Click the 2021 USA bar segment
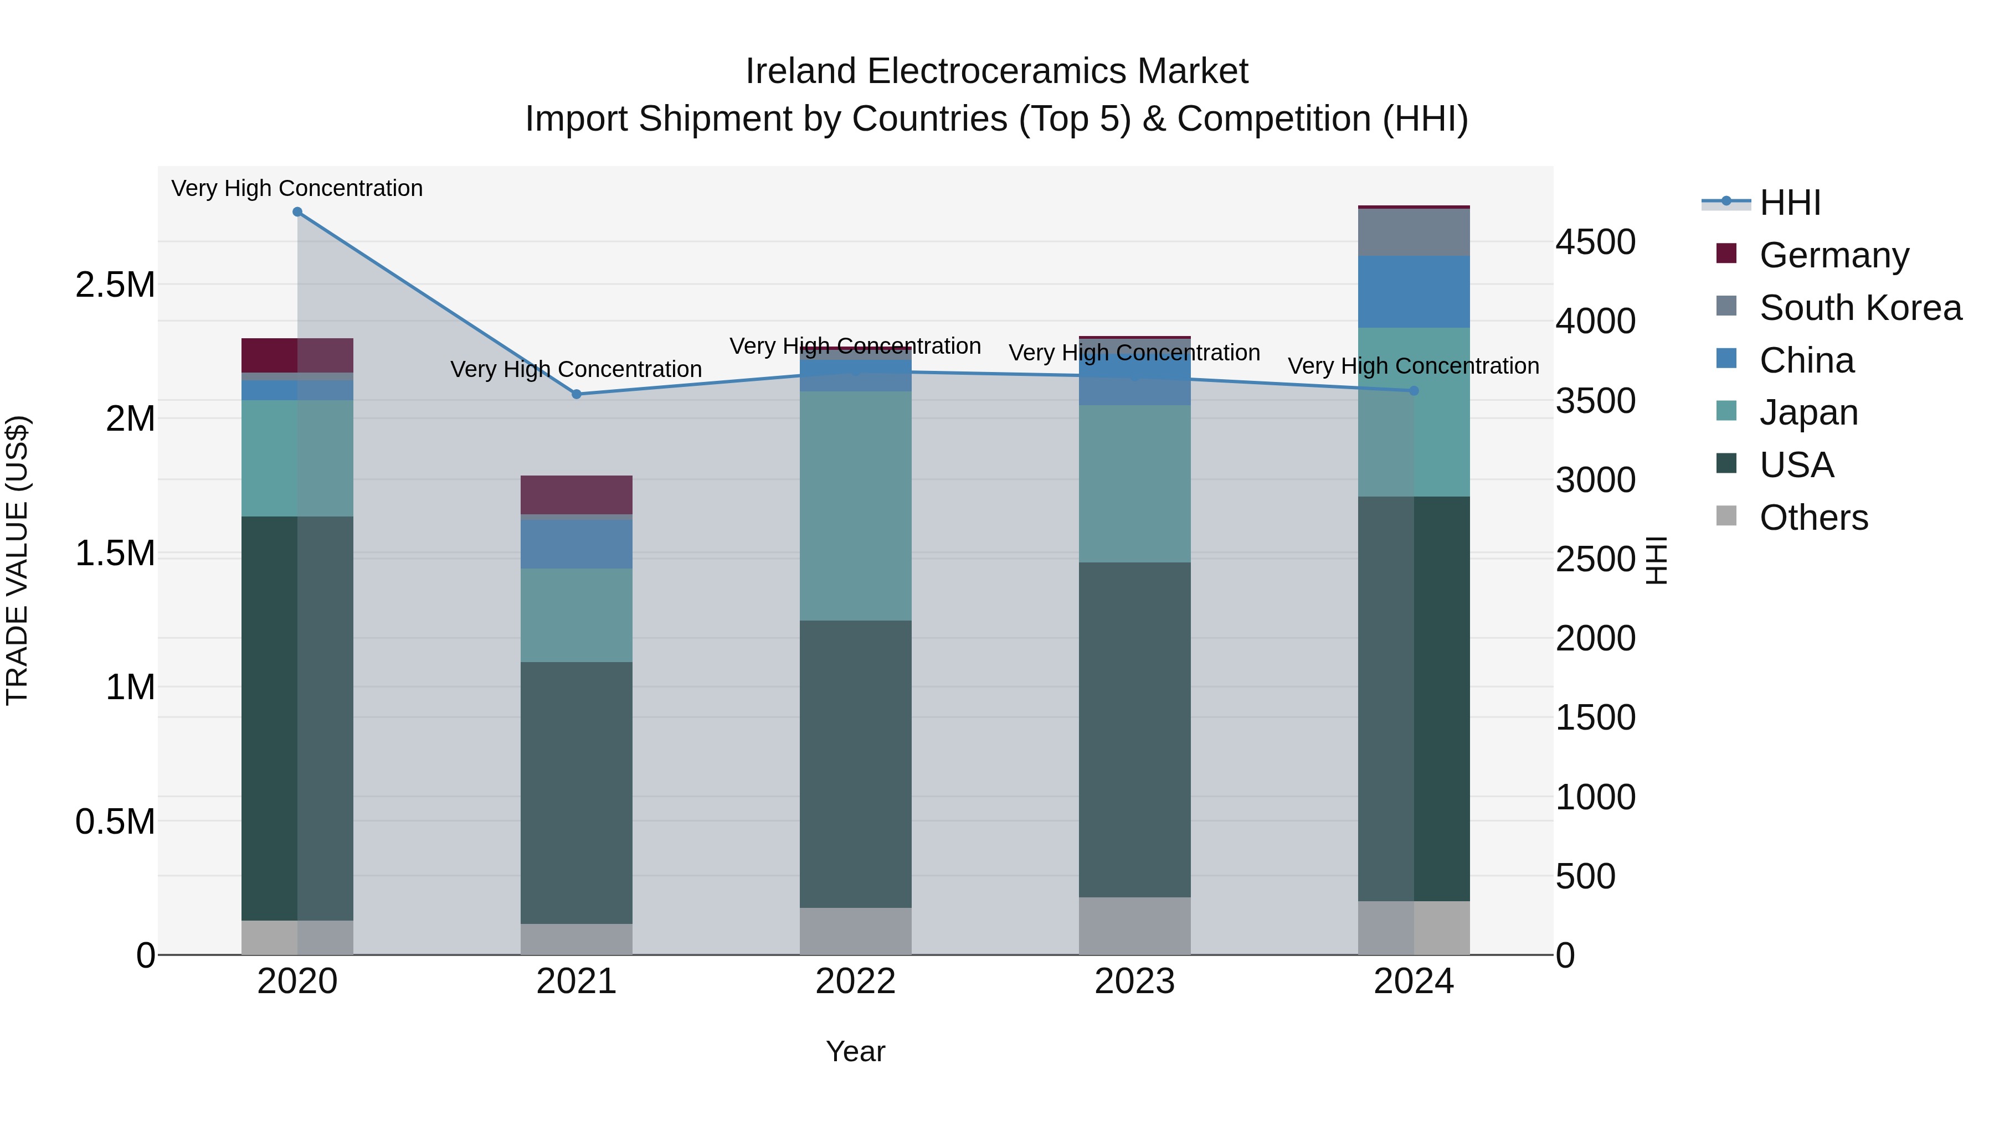This screenshot has width=1994, height=1121. [577, 793]
